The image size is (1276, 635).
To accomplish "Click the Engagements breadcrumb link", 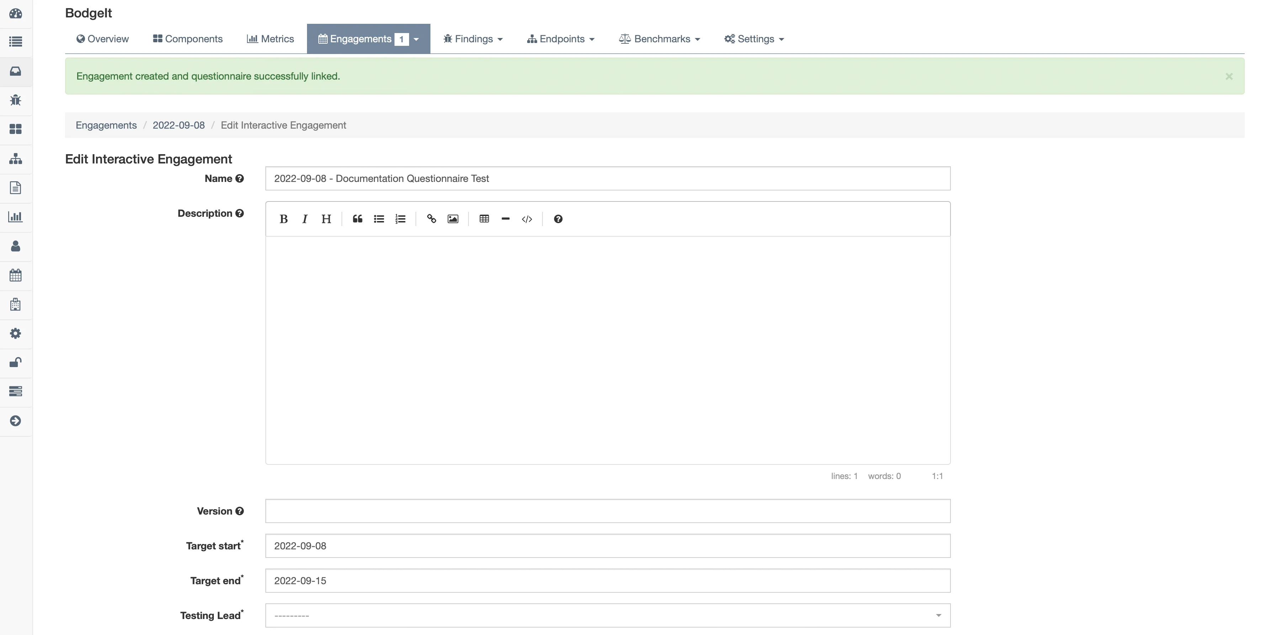I will pyautogui.click(x=106, y=125).
